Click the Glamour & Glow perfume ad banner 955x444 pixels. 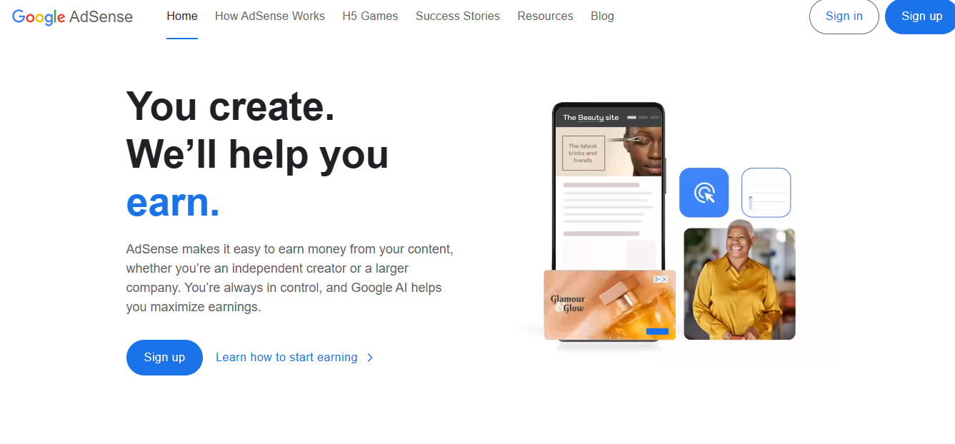[x=609, y=305]
